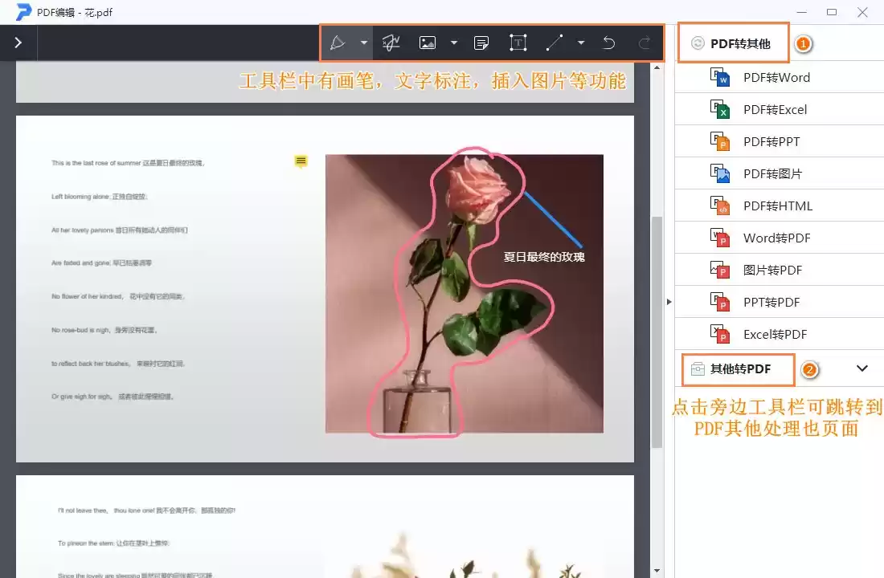Screen dimensions: 884x578
Task: Select the sticky note annotation tool
Action: [481, 43]
